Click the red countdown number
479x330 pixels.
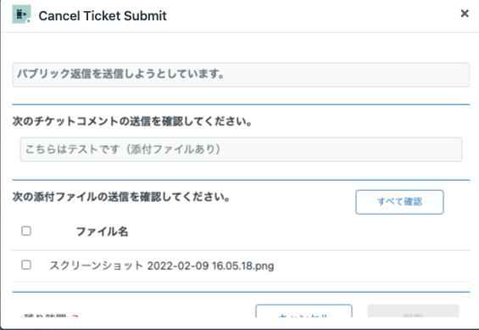pyautogui.click(x=75, y=316)
